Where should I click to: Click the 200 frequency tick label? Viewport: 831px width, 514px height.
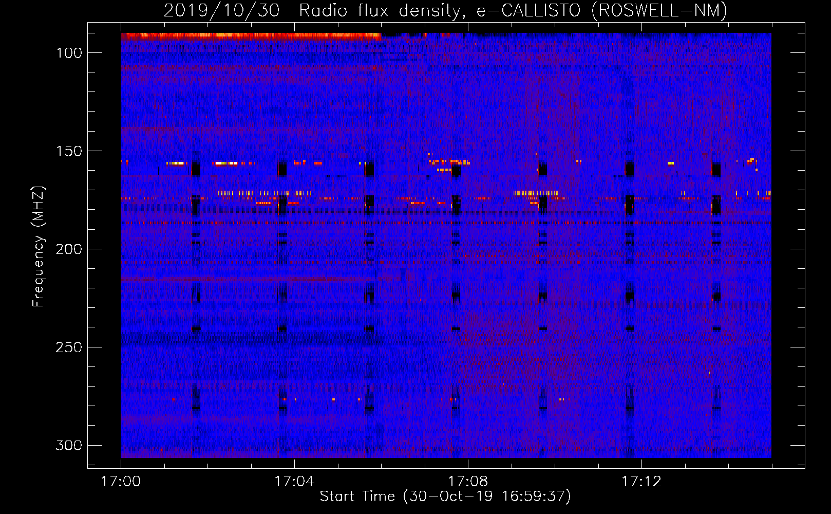(69, 249)
